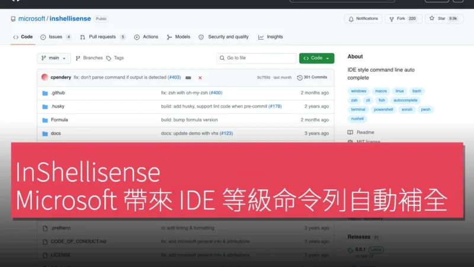Open pull request #178 link
The width and height of the screenshot is (474, 267).
tap(275, 107)
